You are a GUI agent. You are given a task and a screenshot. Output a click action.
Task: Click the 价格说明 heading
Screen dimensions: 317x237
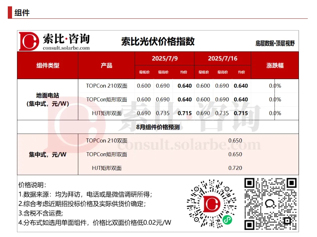tap(32, 185)
